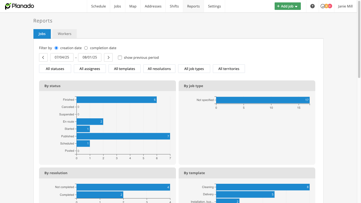Image resolution: width=361 pixels, height=203 pixels.
Task: Click the Planado logo
Action: pyautogui.click(x=20, y=6)
